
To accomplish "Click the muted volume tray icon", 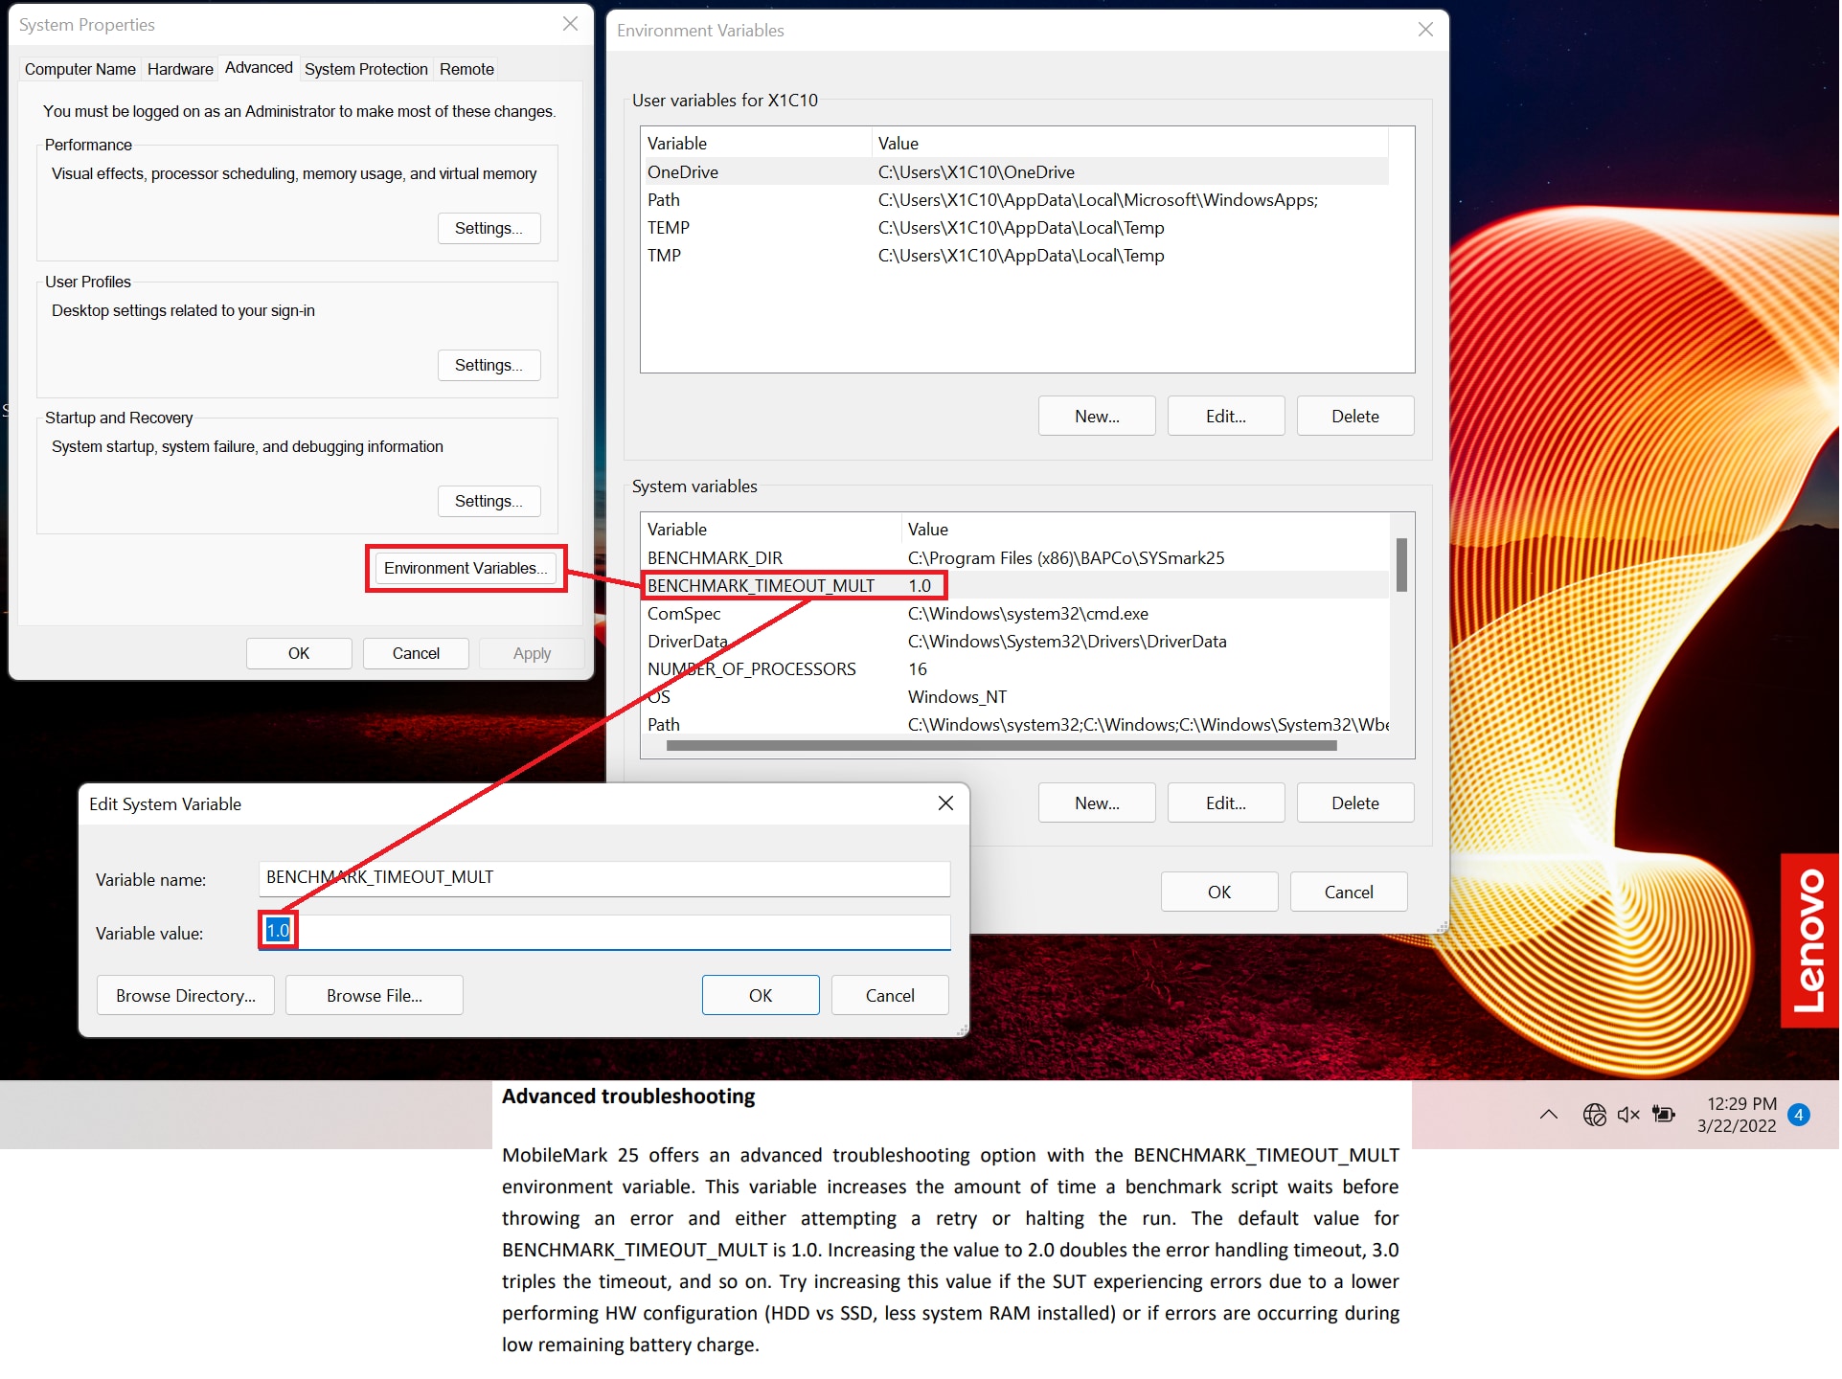I will (x=1629, y=1115).
